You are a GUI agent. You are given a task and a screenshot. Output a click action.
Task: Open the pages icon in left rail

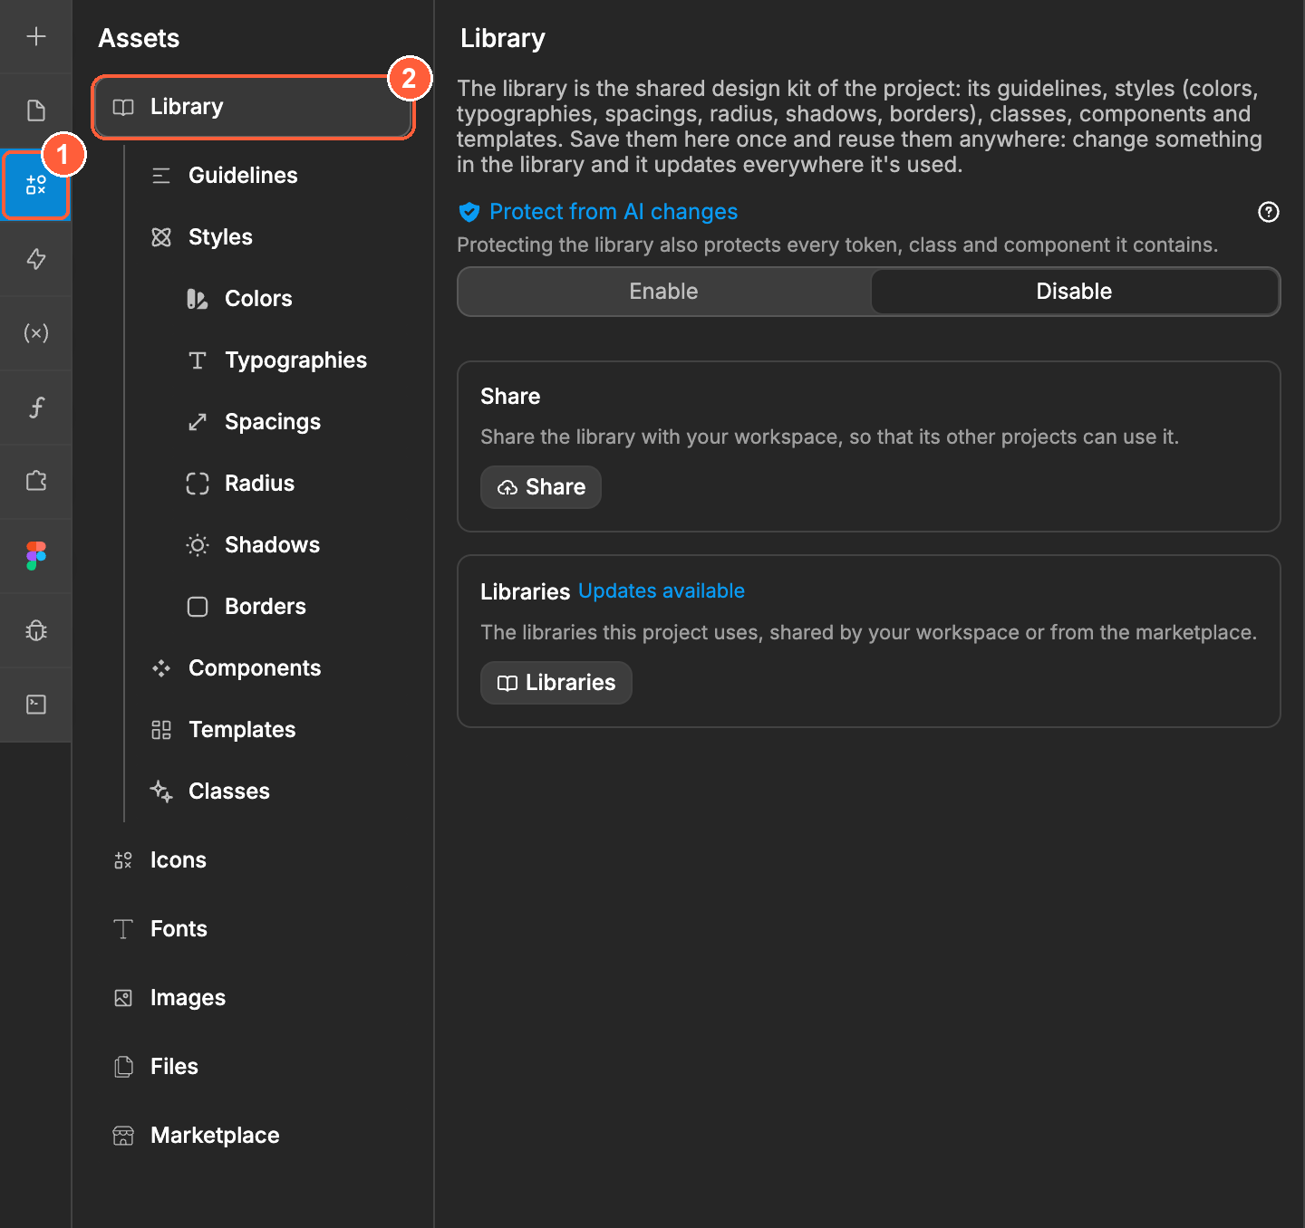pyautogui.click(x=36, y=110)
